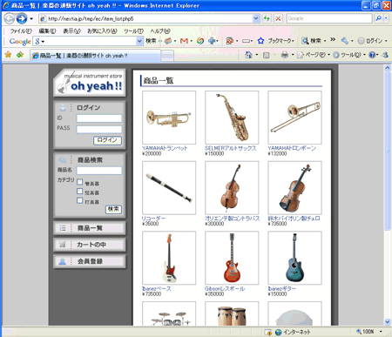Click the vertical scrollbar down arrow
392x337 pixels.
pyautogui.click(x=388, y=321)
